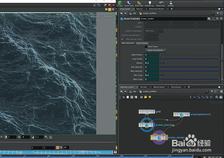Click the grid node in network
The image size is (224, 158).
(146, 112)
